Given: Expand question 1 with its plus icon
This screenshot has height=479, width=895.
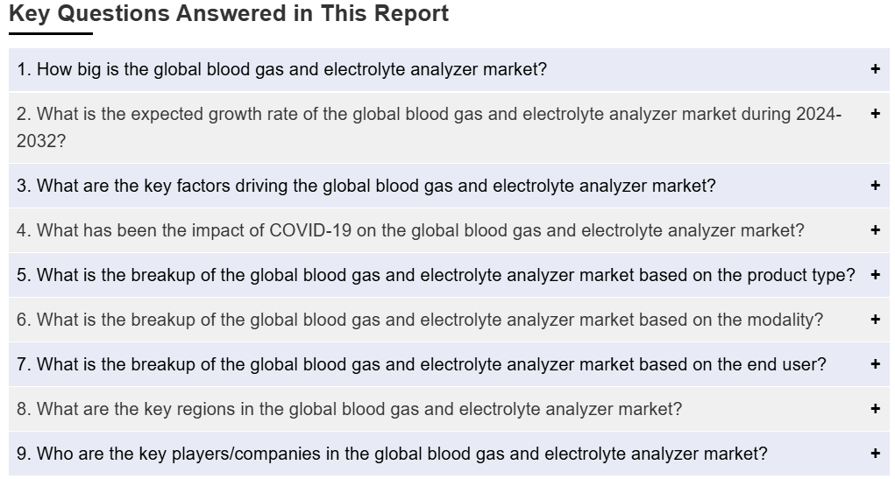Looking at the screenshot, I should [x=875, y=69].
